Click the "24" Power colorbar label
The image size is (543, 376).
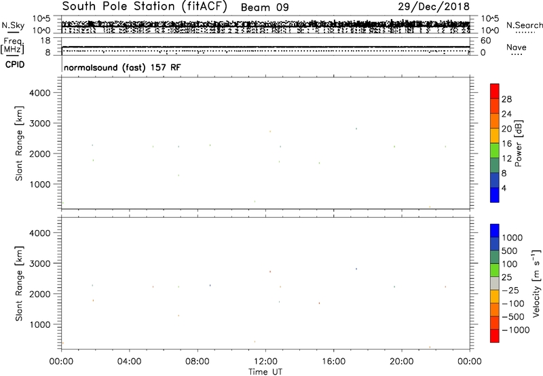tap(506, 114)
